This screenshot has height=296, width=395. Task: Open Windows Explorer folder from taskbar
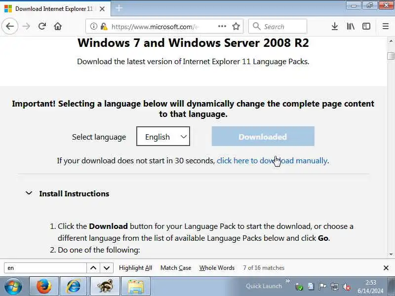tap(135, 286)
